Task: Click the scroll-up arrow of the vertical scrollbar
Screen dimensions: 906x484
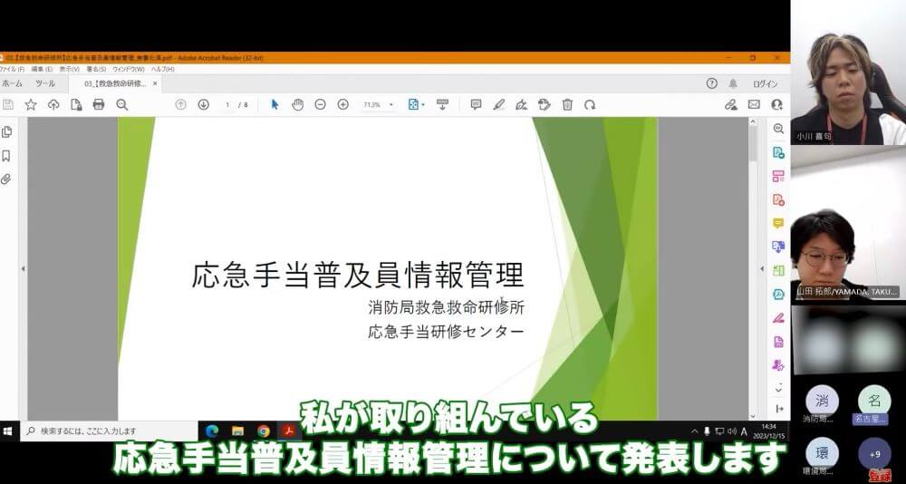Action: pyautogui.click(x=753, y=122)
